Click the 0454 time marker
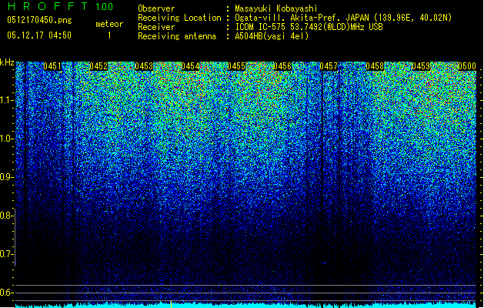This screenshot has width=484, height=308. click(191, 66)
